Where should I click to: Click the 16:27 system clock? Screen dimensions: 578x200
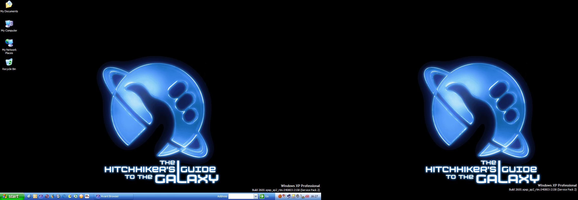coord(314,196)
